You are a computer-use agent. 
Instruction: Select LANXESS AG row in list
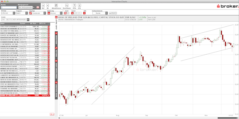25,75
